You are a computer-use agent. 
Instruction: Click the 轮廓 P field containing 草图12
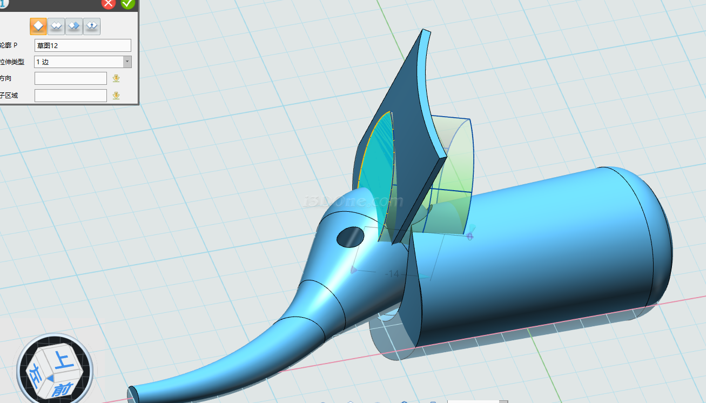[x=83, y=45]
